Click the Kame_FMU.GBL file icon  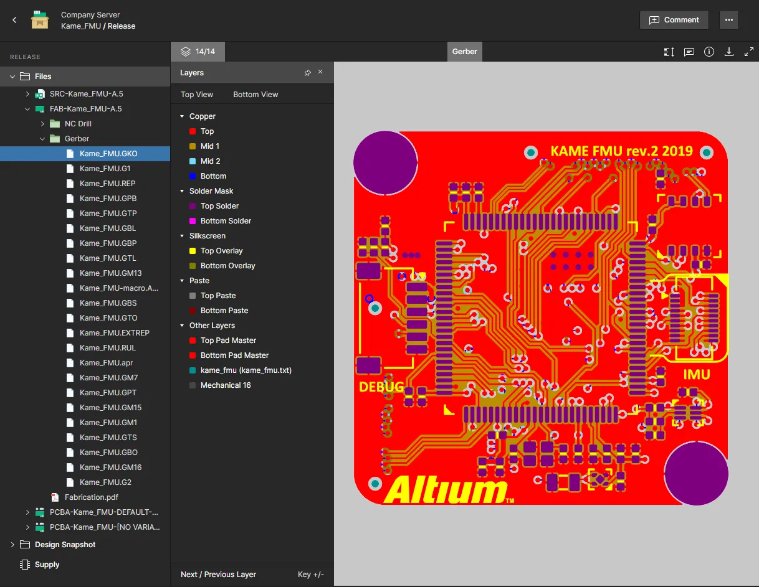click(x=70, y=228)
